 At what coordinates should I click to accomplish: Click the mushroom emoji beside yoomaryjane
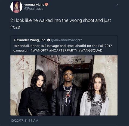tap(47, 5)
